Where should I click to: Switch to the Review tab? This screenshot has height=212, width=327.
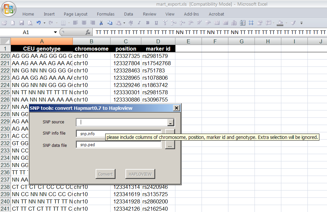tap(150, 14)
